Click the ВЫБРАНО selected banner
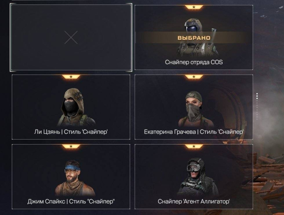Image resolution: width=284 pixels, height=215 pixels. 194,37
